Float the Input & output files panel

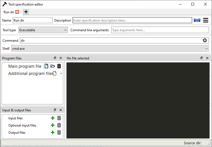point(55,110)
